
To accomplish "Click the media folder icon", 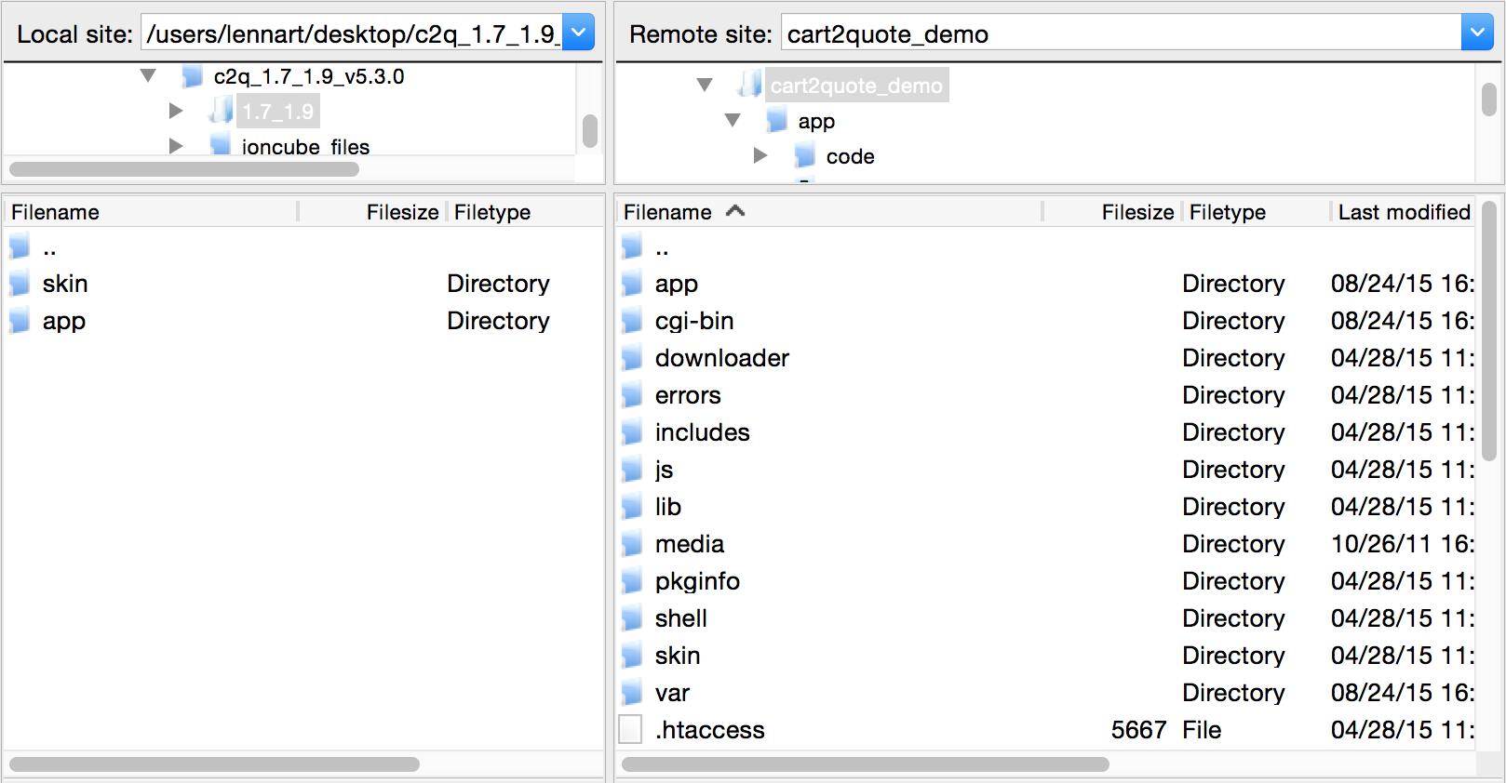I will click(632, 543).
